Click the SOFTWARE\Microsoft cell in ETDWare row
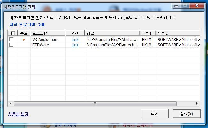The height and width of the screenshot is (128, 208). click(x=179, y=45)
